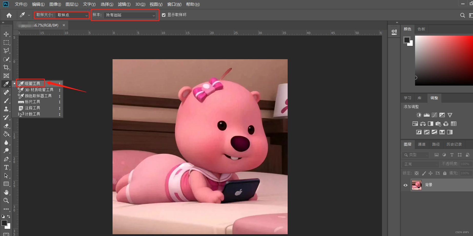Switch to the 历史记录 tab
The height and width of the screenshot is (236, 473).
click(454, 144)
